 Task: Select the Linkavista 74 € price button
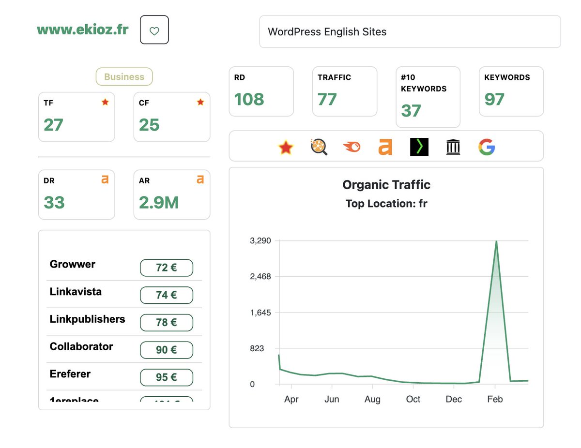point(167,295)
